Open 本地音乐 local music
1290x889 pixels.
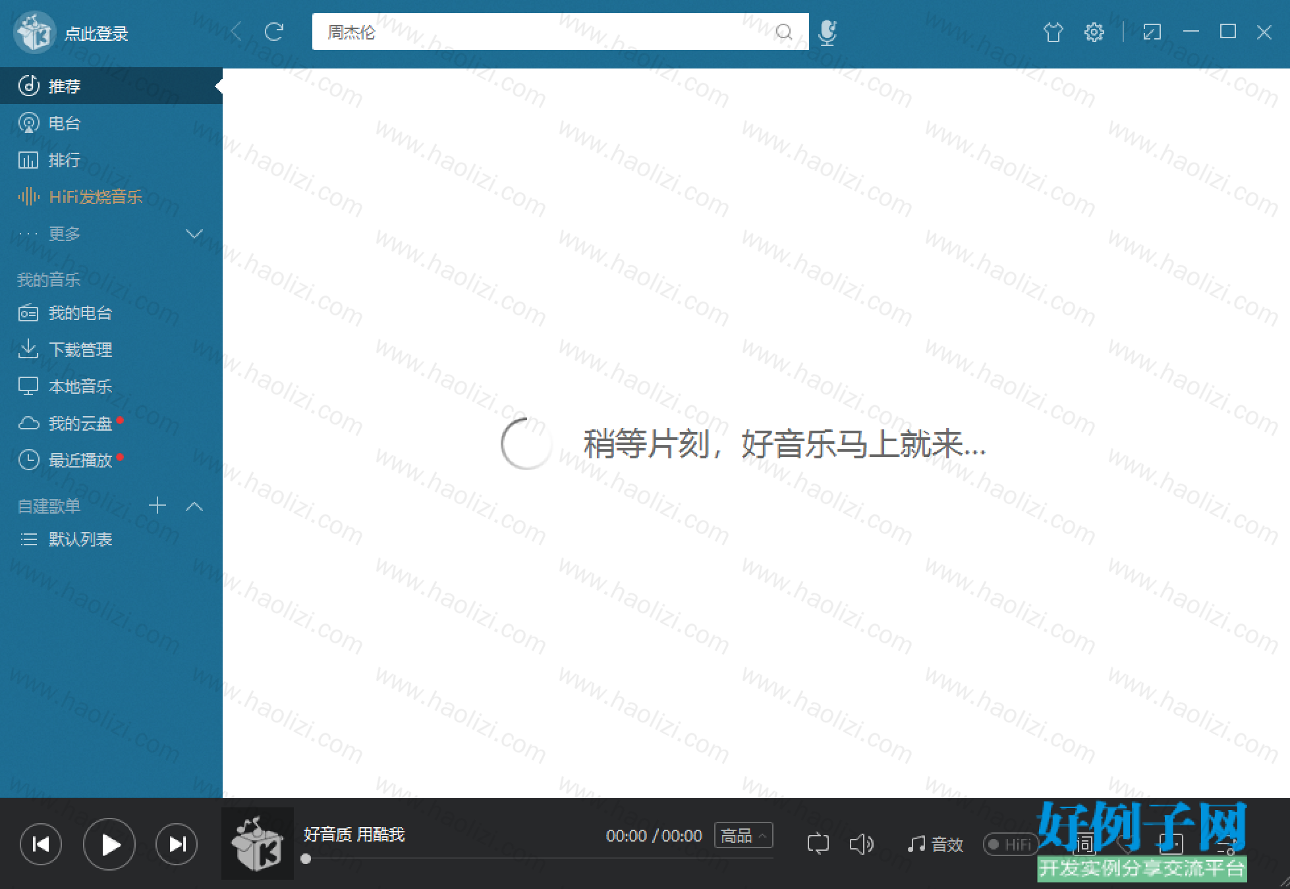[111, 387]
